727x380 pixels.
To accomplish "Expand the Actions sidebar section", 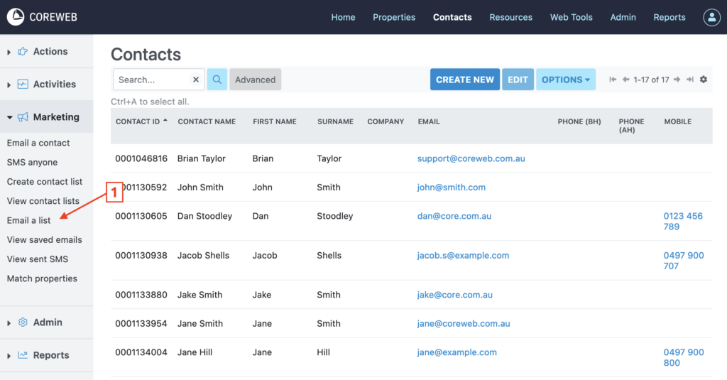I will coord(46,51).
